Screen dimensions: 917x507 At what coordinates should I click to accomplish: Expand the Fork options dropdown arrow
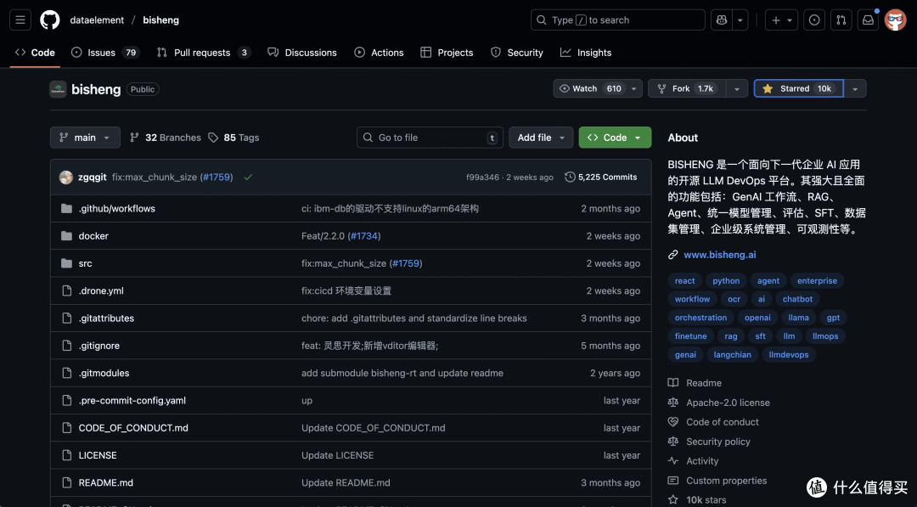pyautogui.click(x=737, y=89)
